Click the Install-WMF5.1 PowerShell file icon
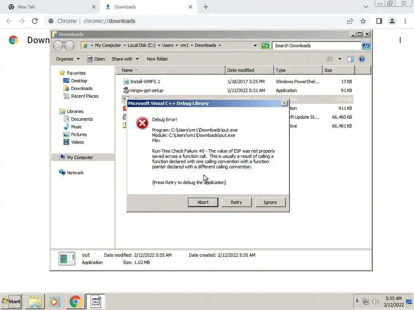This screenshot has height=310, width=414. coord(126,82)
